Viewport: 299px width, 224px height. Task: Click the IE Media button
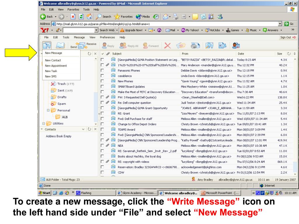pos(142,17)
